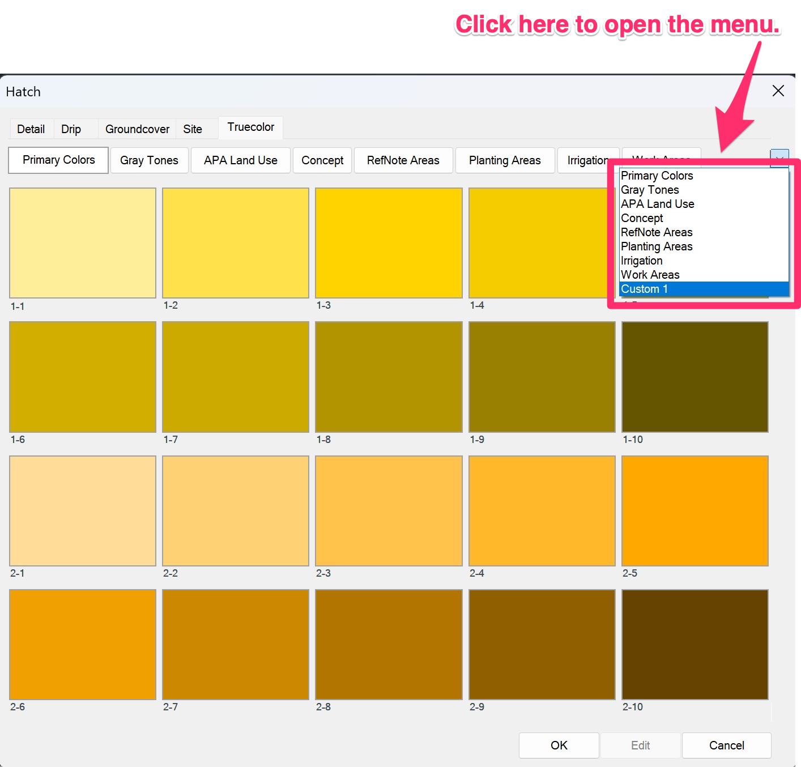Pick the dark brown swatch 2-10
801x767 pixels.
pos(695,644)
